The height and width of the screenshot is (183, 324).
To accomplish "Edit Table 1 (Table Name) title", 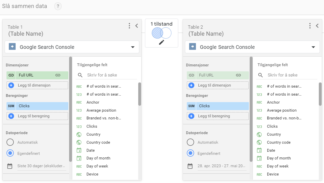I will click(x=25, y=34).
